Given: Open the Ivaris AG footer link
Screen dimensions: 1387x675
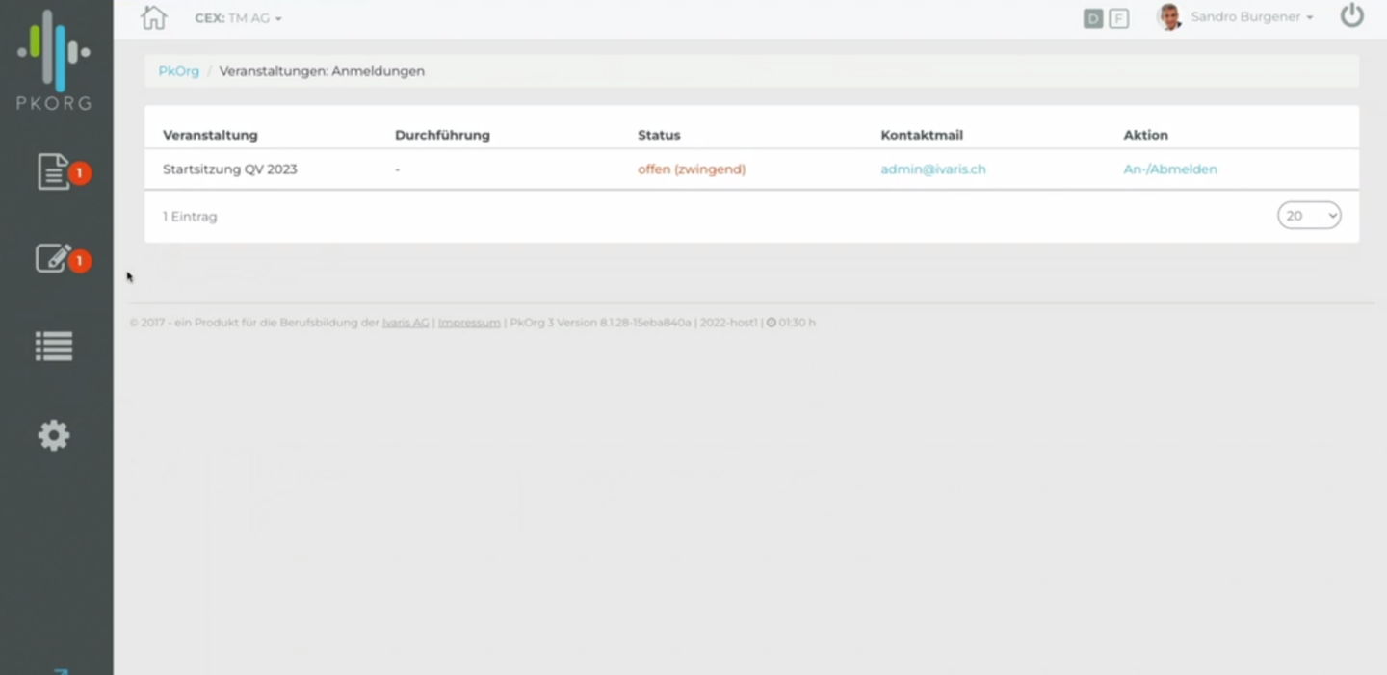Looking at the screenshot, I should coord(405,323).
